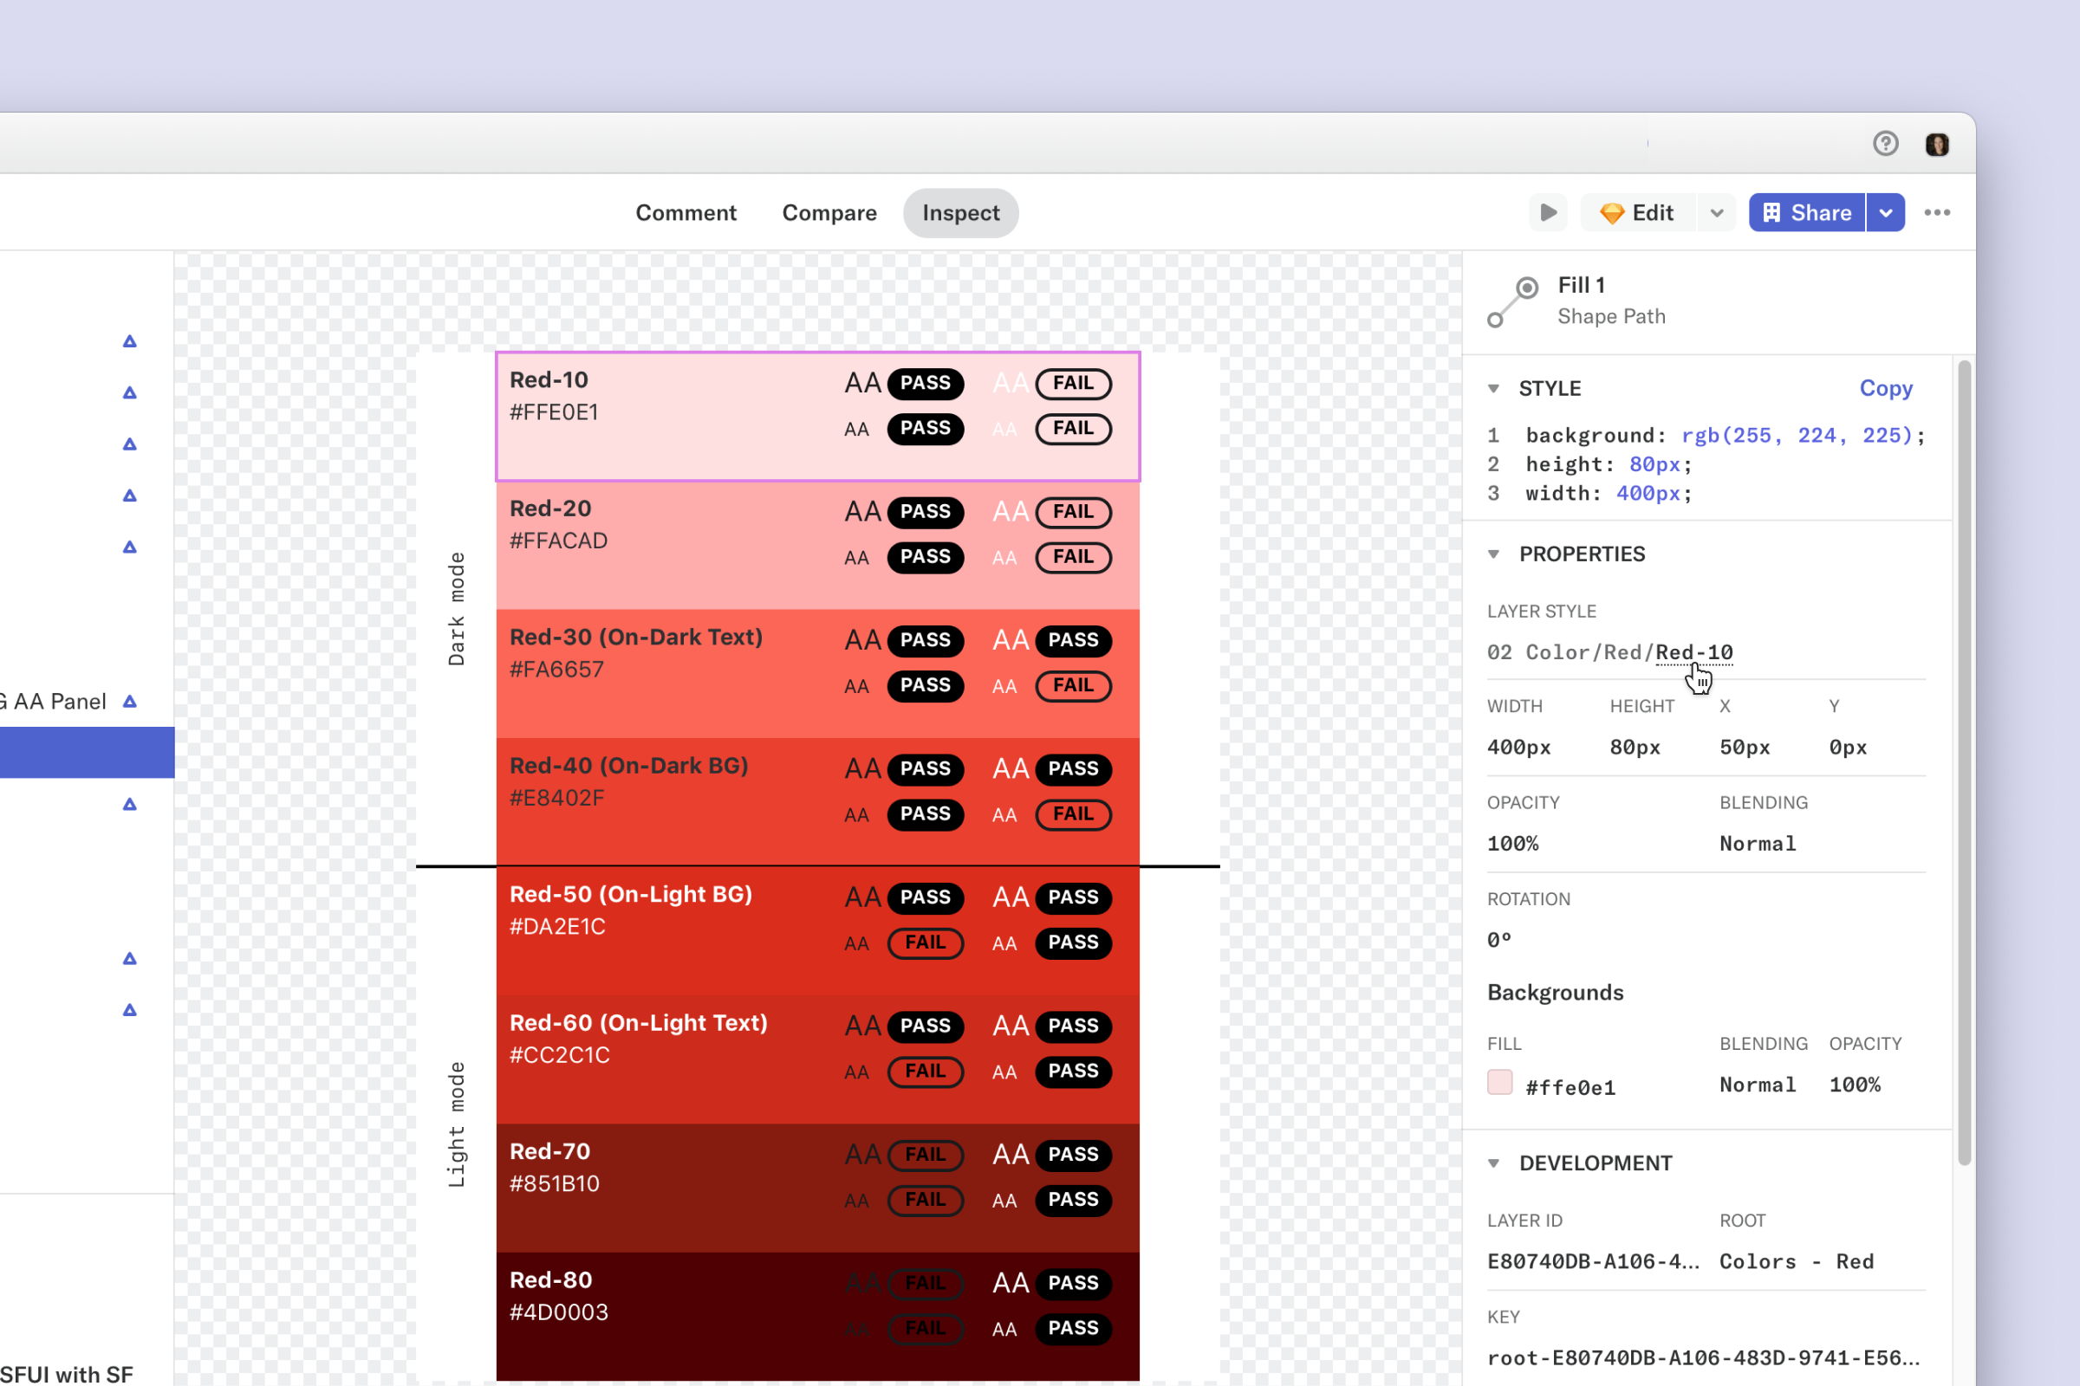Viewport: 2080px width, 1386px height.
Task: Open the Edit dropdown arrow
Action: click(x=1717, y=213)
